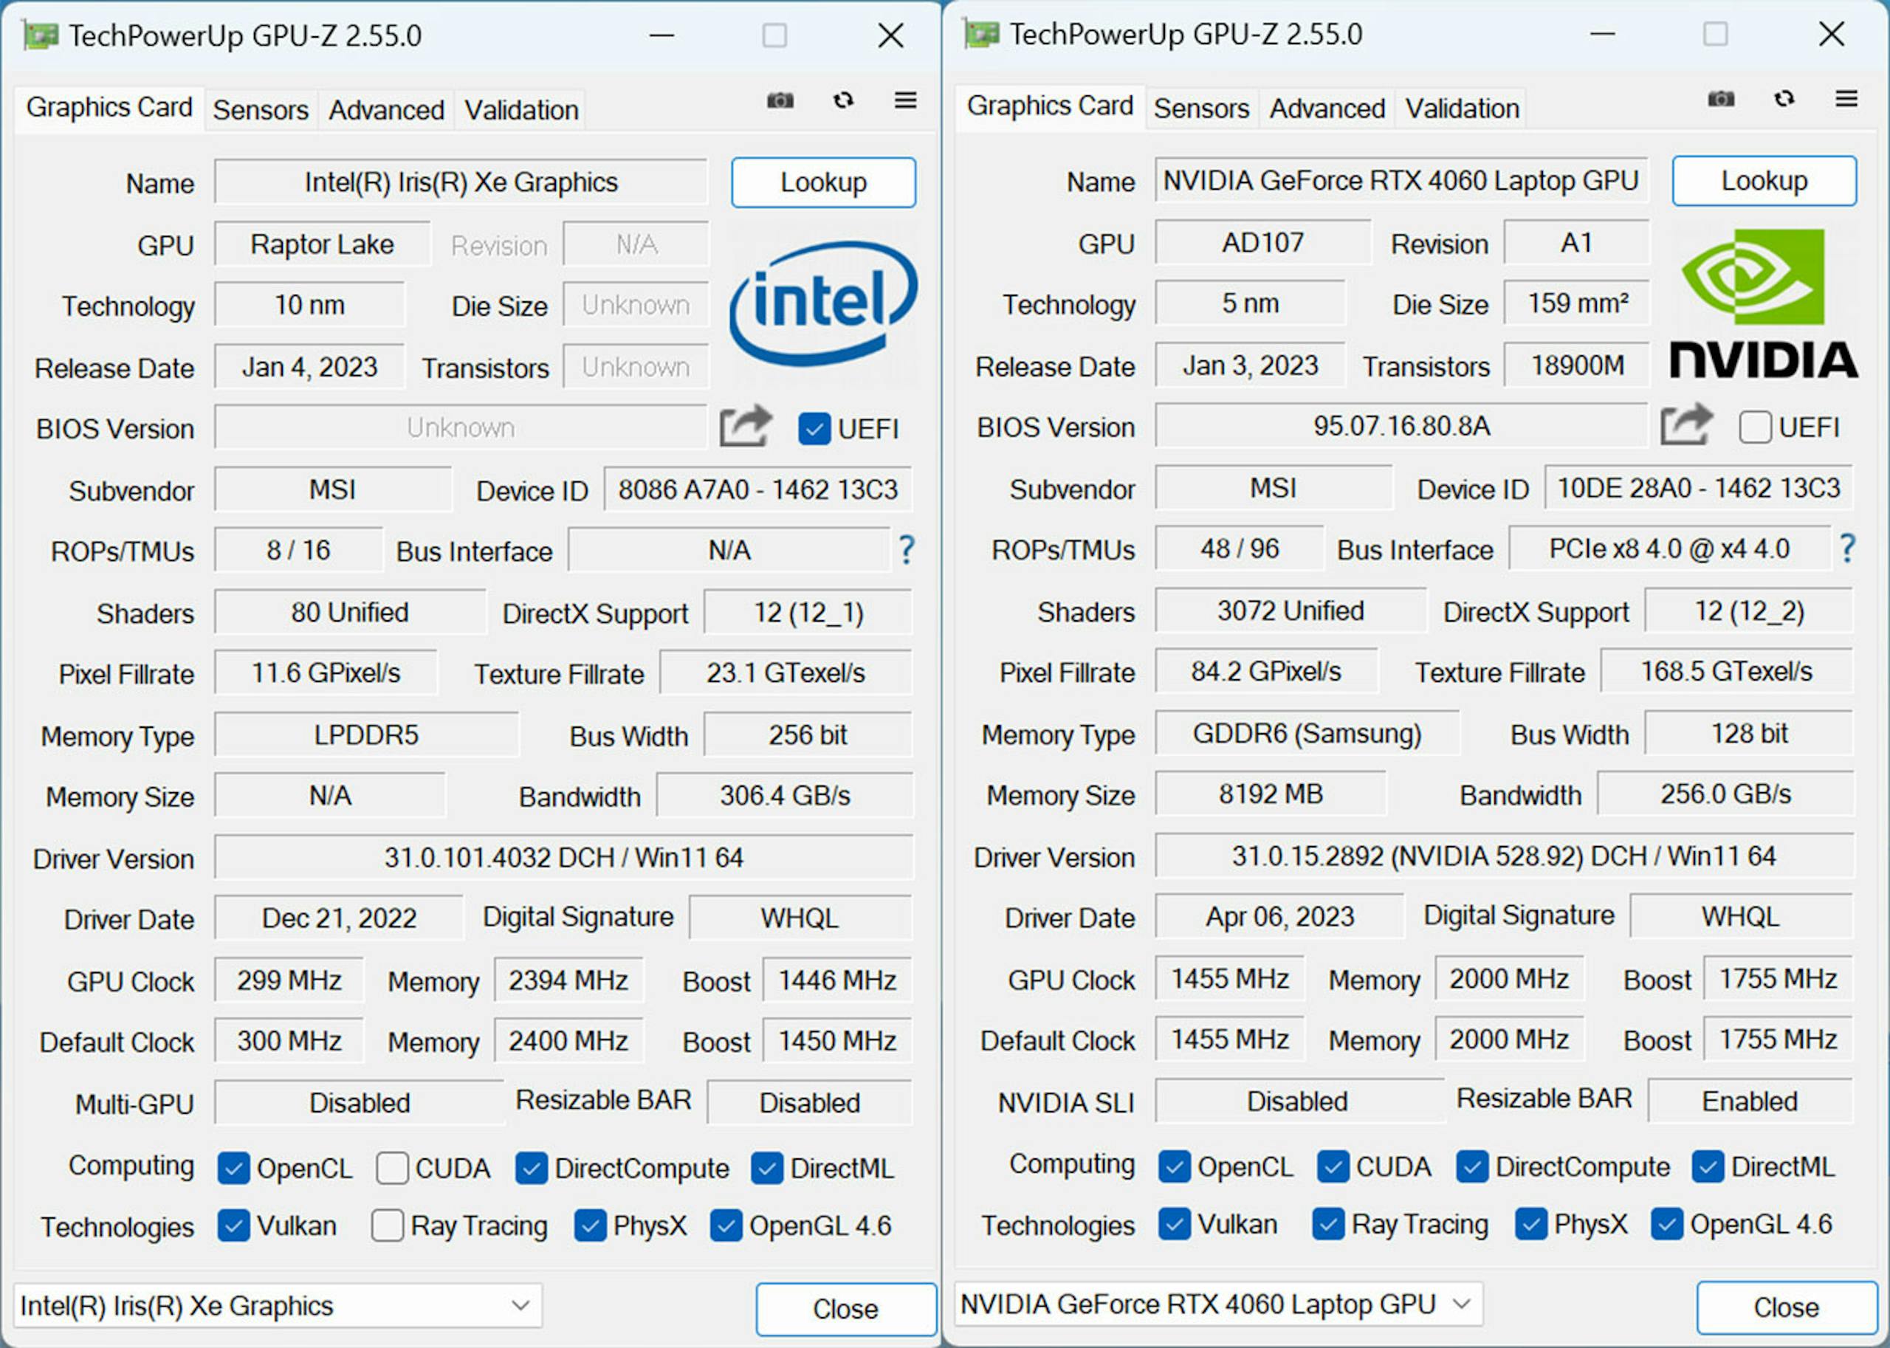Toggle DirectML checkbox in NVIDIA window

[x=1708, y=1166]
